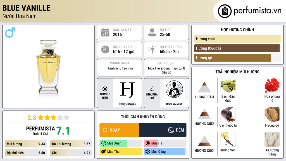Click the Hương cuối pyramid icon
The height and width of the screenshot is (161, 286).
[x=204, y=141]
